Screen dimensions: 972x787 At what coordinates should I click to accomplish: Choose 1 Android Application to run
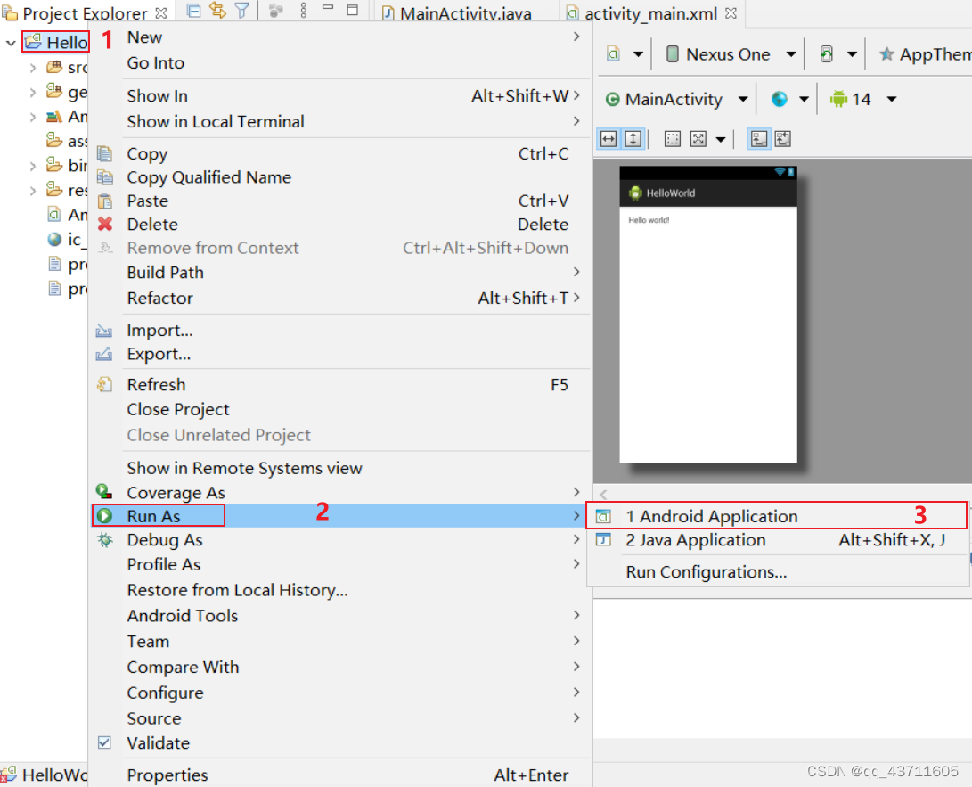coord(713,515)
